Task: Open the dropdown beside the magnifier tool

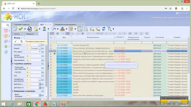Action: pos(113,29)
